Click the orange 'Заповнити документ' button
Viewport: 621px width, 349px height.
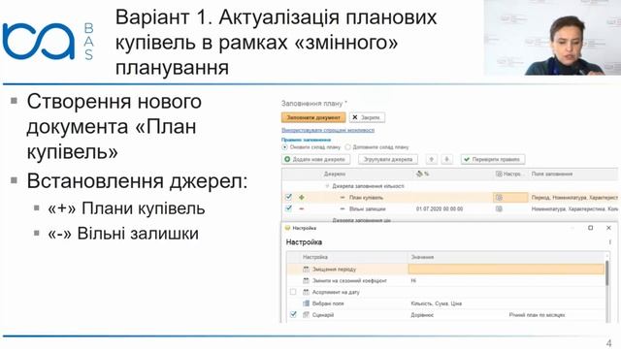313,117
